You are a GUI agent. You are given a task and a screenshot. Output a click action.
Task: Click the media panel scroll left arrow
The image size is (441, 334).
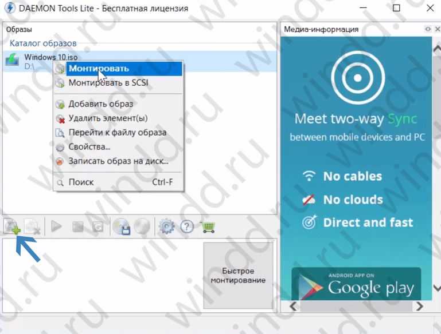(x=293, y=306)
